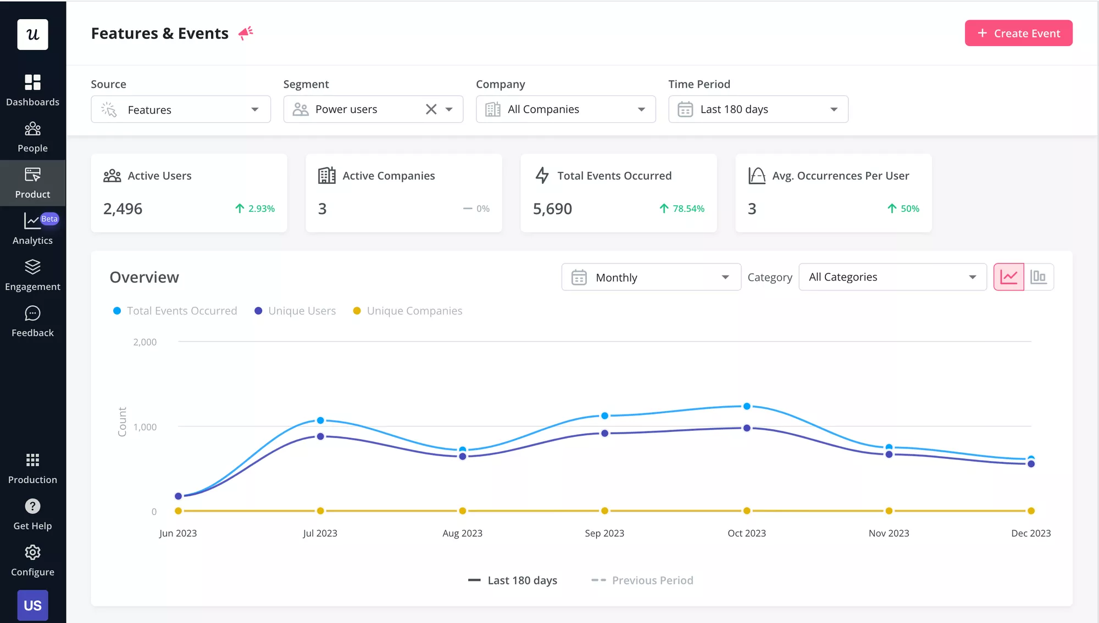Switch to line chart view

pos(1008,277)
